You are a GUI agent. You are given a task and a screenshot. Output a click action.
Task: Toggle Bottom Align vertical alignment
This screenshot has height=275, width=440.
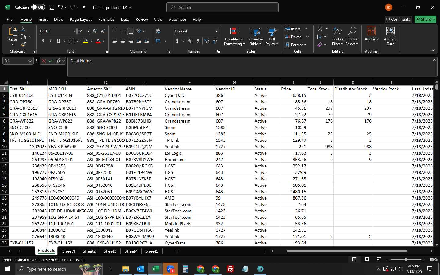coord(131,31)
